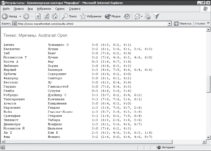Image resolution: width=211 pixels, height=151 pixels.
Task: Refresh the page with the refresh icon
Action: point(47,16)
